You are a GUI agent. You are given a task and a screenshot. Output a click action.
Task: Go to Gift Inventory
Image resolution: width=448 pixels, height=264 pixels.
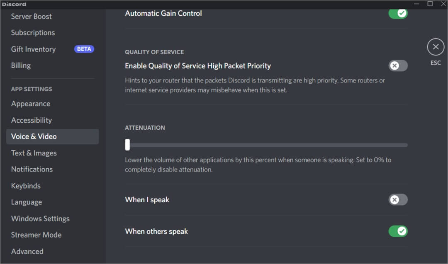click(34, 49)
